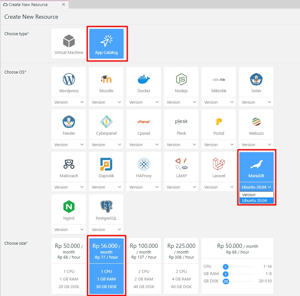Select the Laravel app icon

(x=219, y=164)
